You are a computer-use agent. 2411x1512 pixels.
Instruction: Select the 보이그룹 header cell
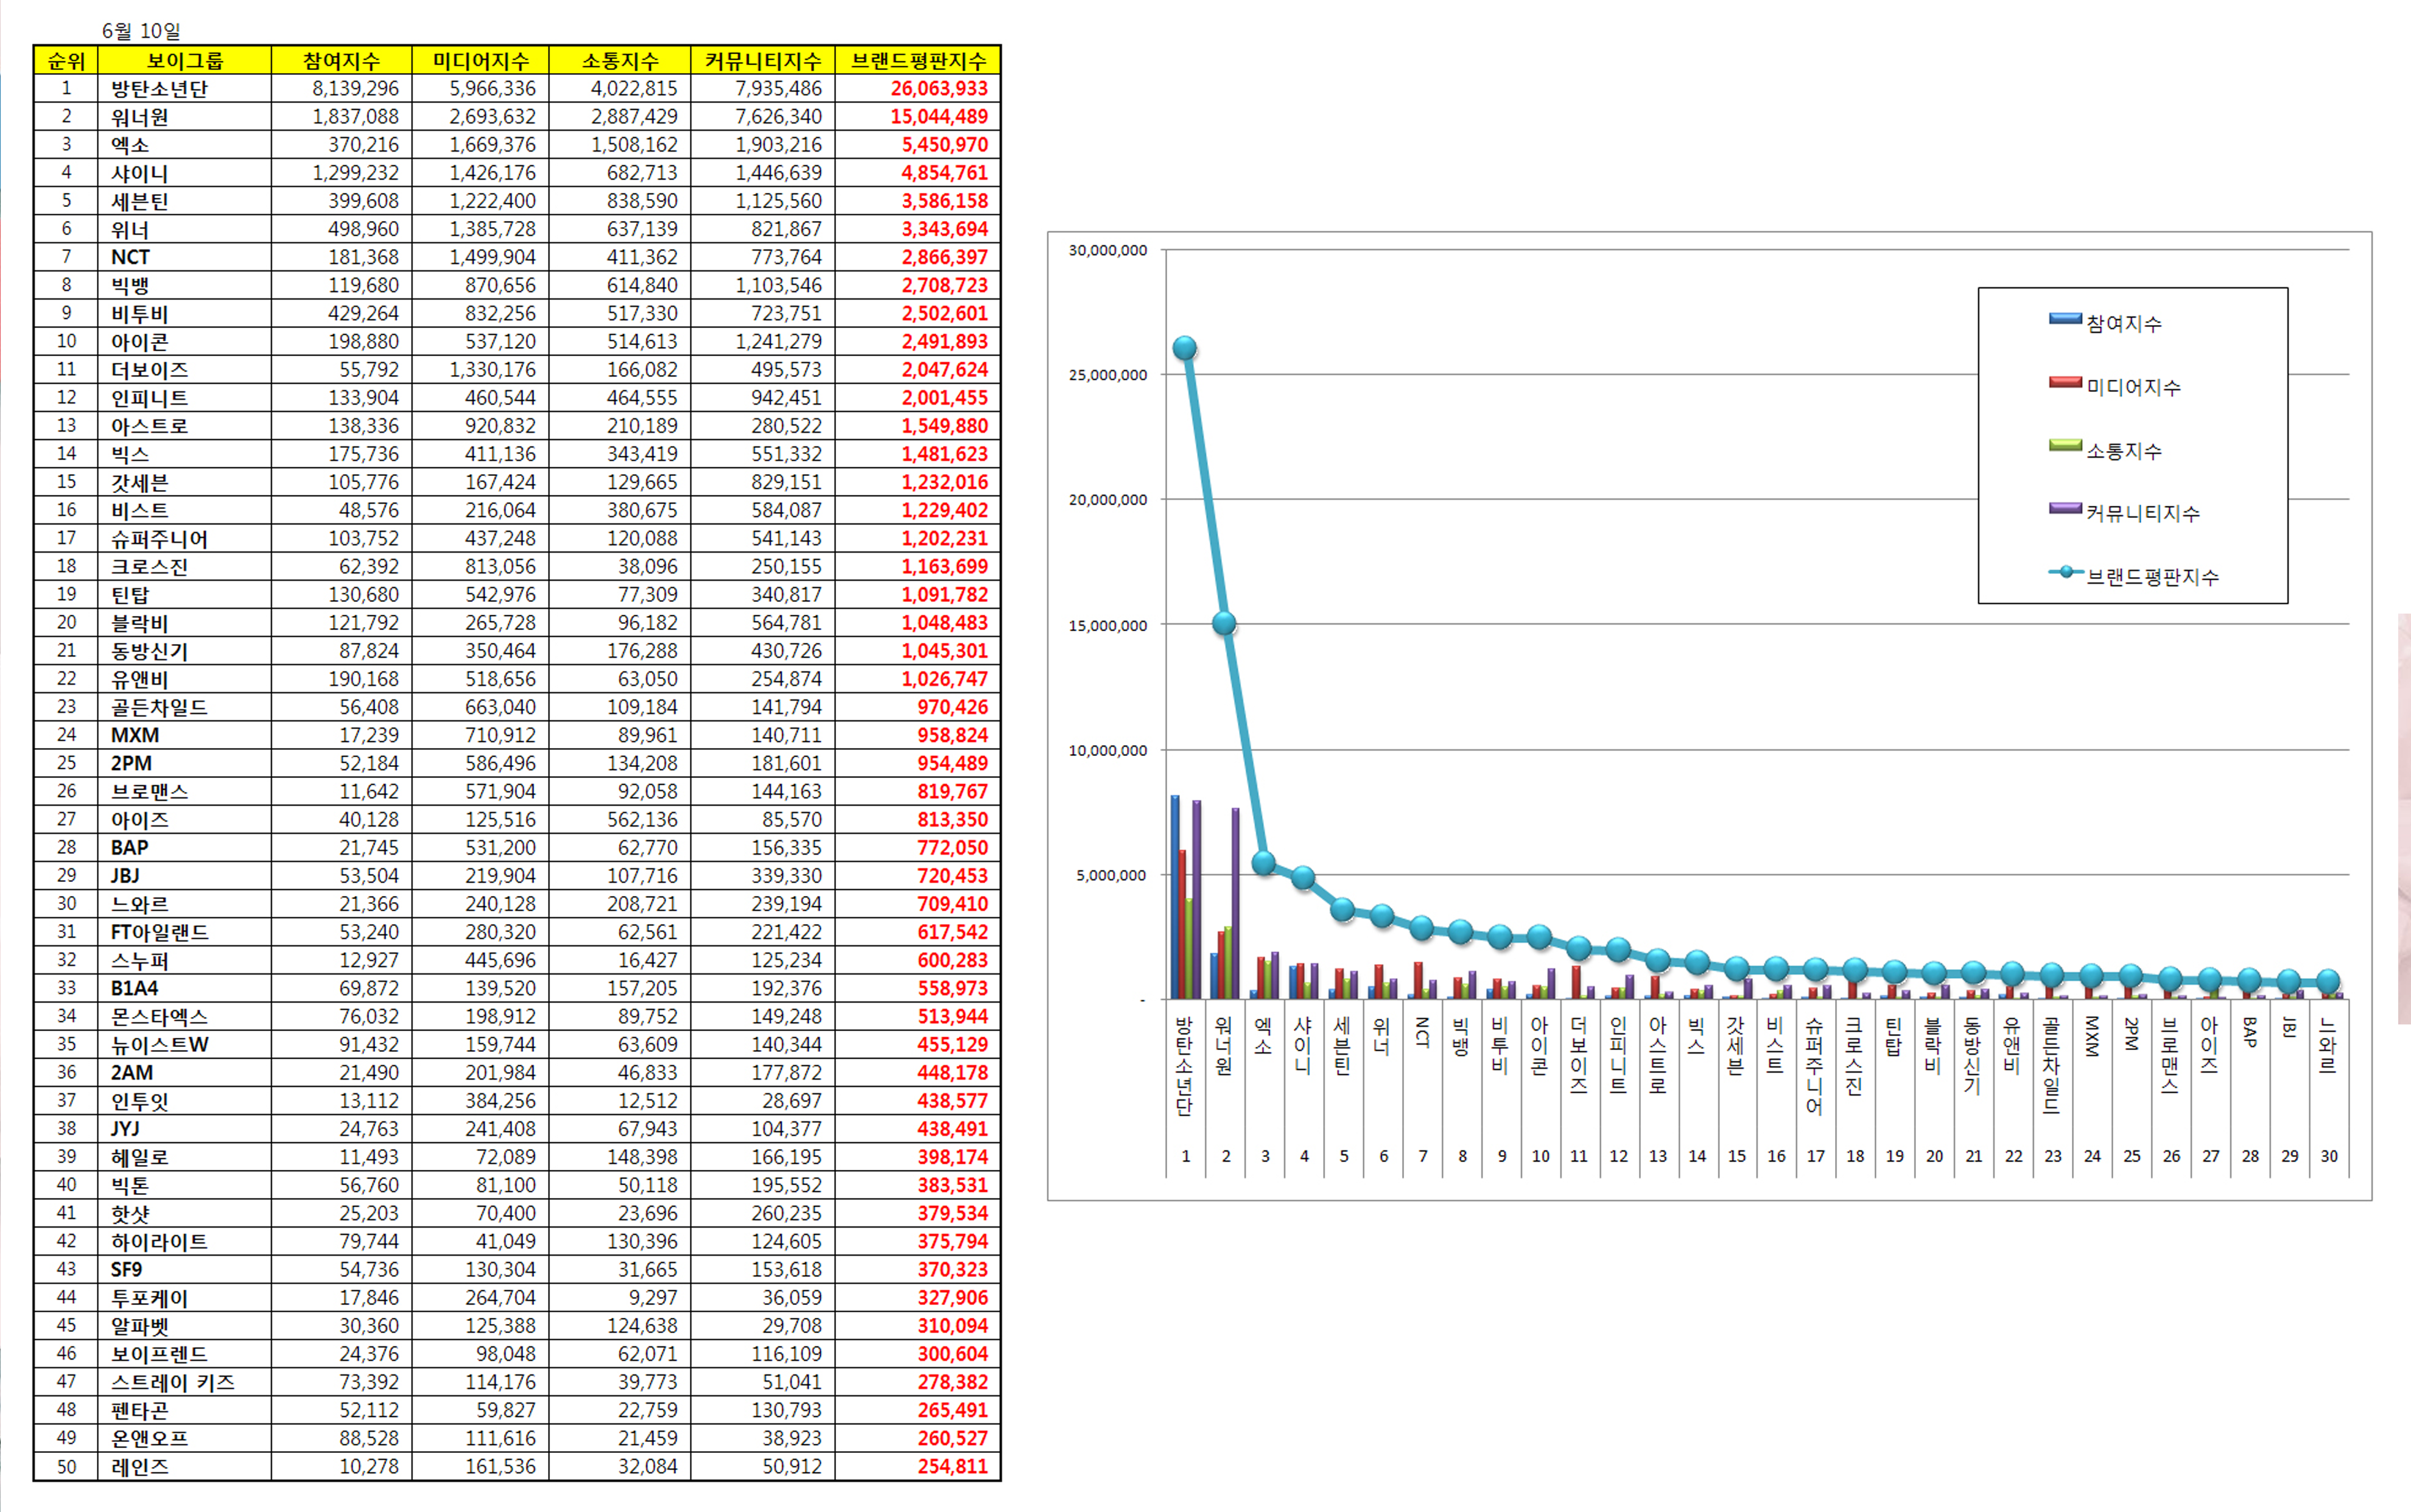[x=185, y=61]
